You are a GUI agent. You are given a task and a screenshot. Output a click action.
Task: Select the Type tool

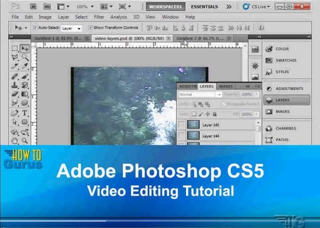pyautogui.click(x=25, y=113)
